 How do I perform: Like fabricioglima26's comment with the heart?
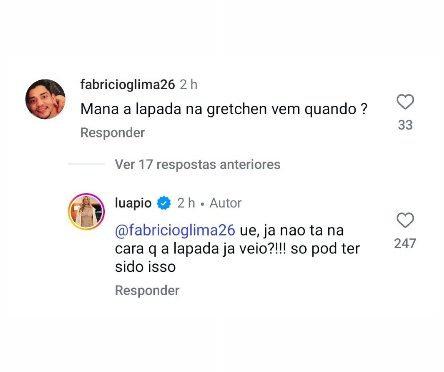[x=405, y=102]
